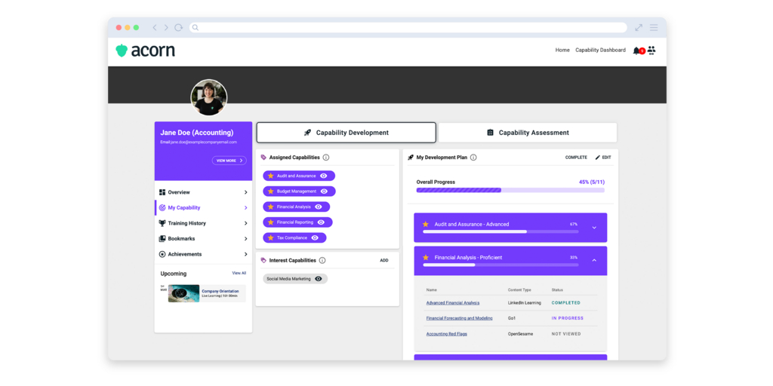Click the notifications bell icon

[636, 51]
